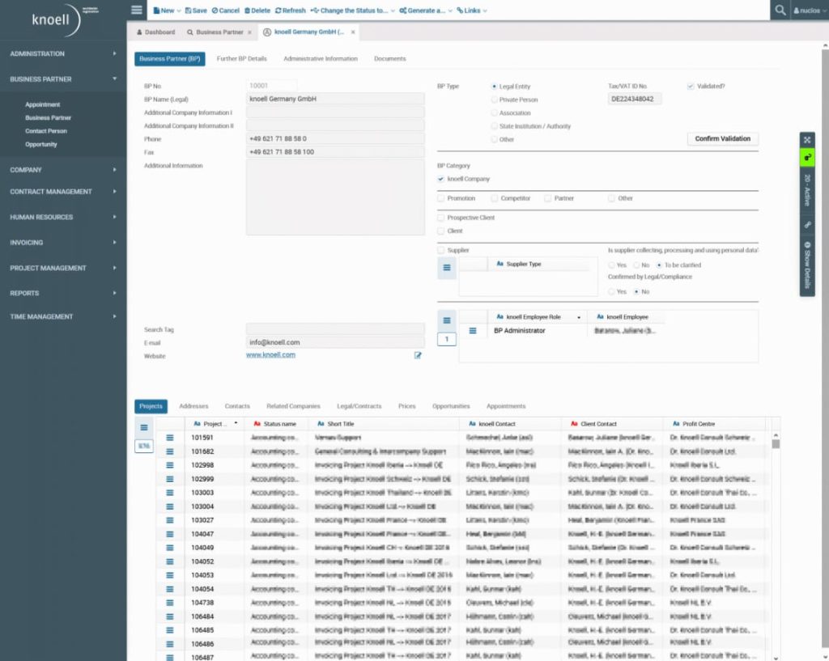Viewport: 829px width, 661px height.
Task: Expand the Administration sidebar section
Action: (63, 53)
